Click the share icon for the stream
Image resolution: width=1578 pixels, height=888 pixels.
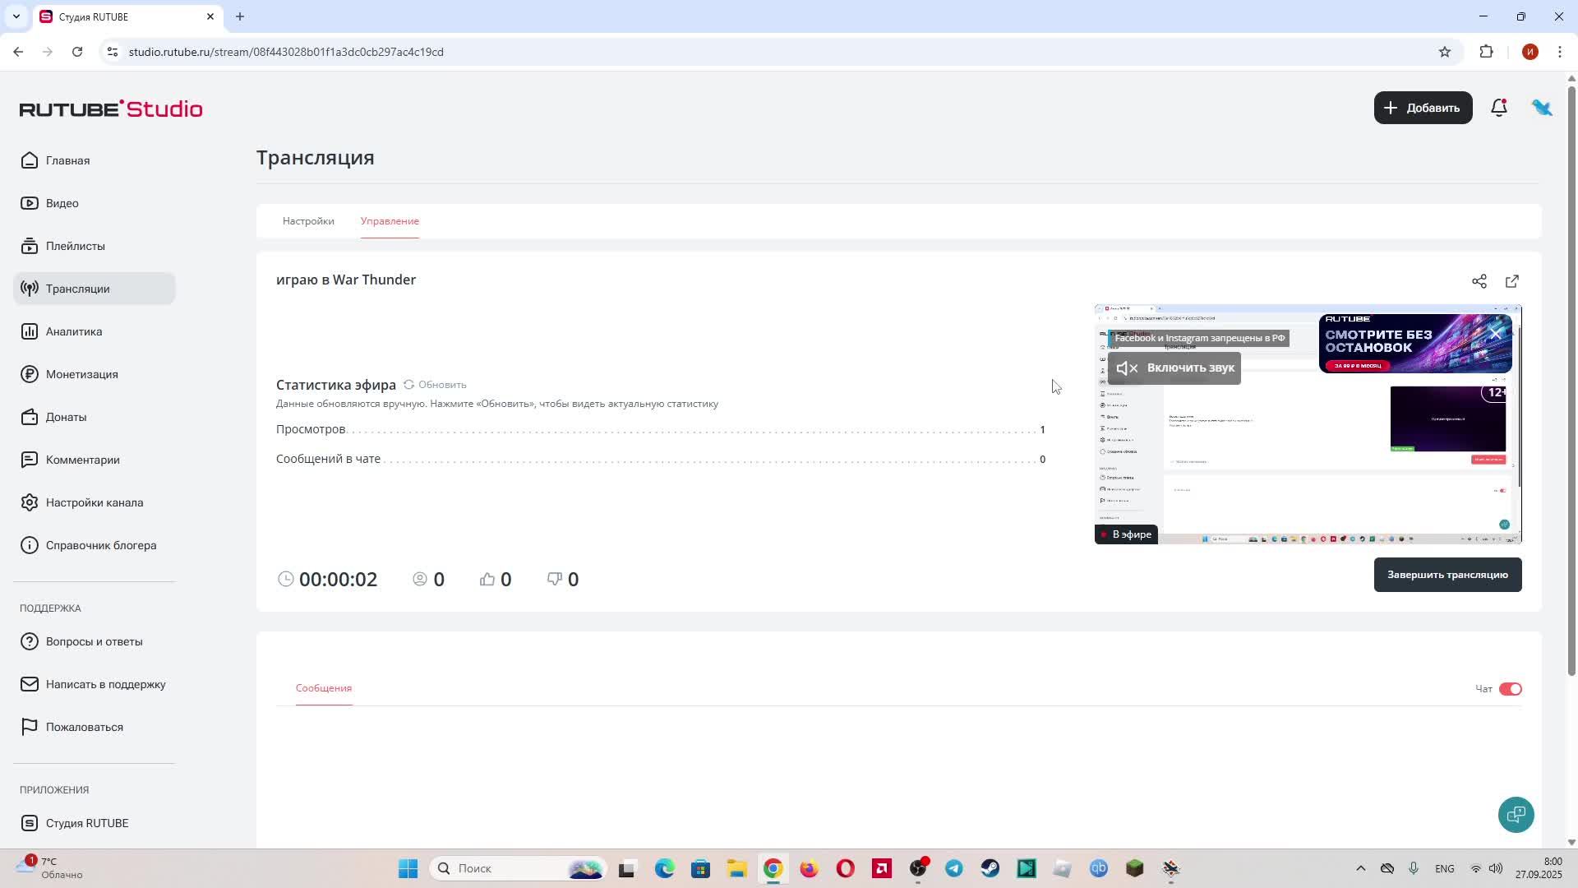pos(1479,281)
